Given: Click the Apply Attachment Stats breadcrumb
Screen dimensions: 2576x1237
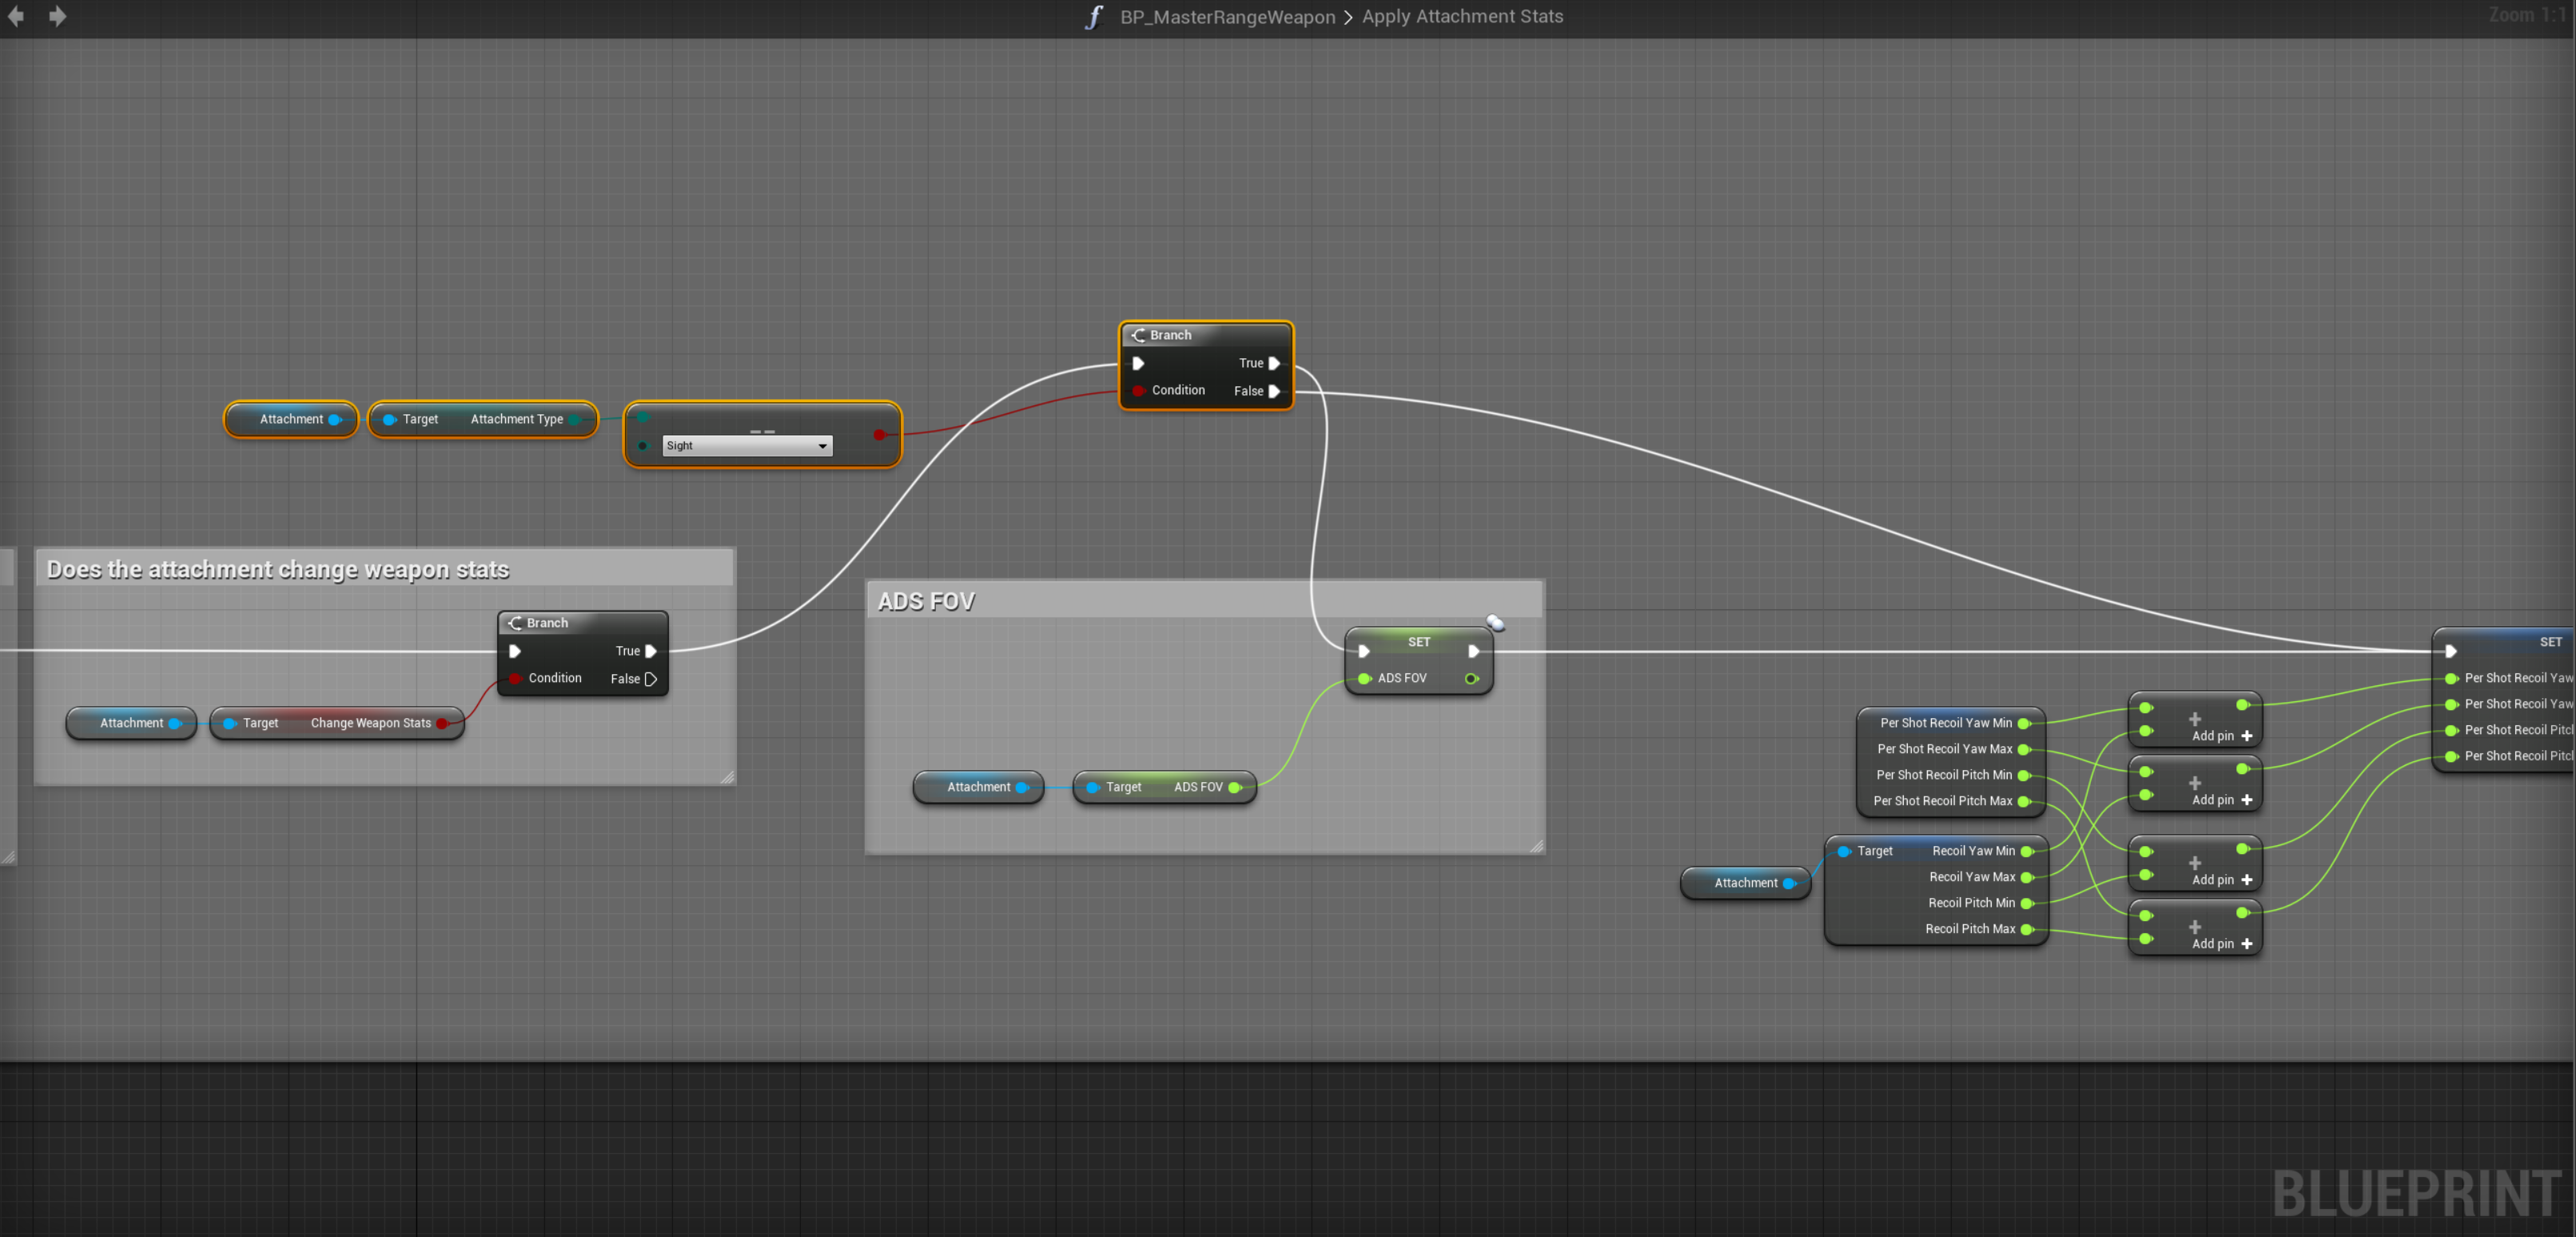Looking at the screenshot, I should pyautogui.click(x=1462, y=17).
